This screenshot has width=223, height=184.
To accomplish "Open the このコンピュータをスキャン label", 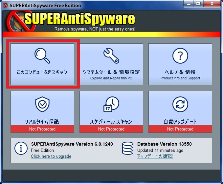I will click(42, 72).
